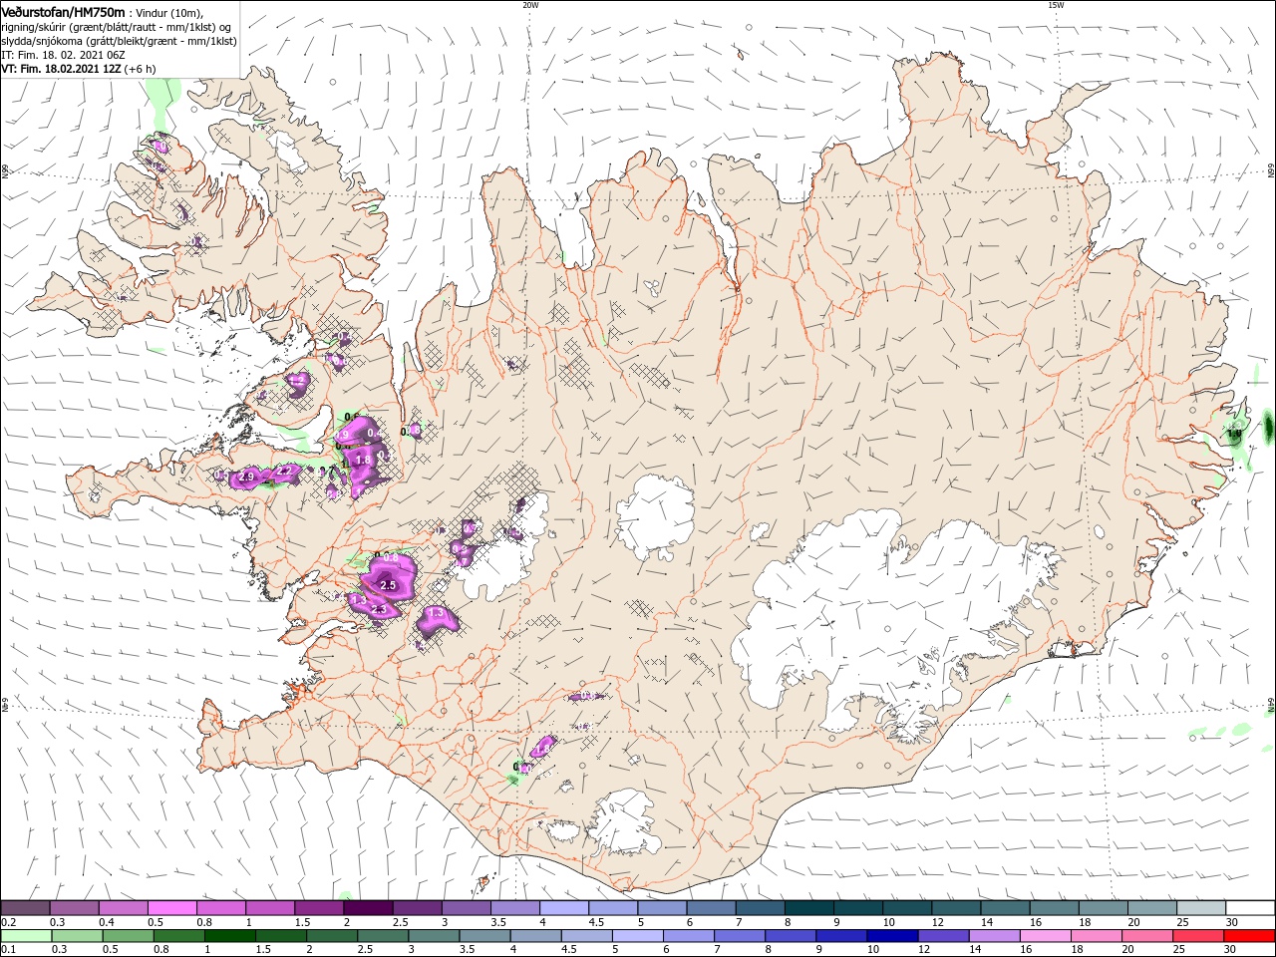Click the bright pink 0.5 swatch in the upper legend
Screen dimensions: 1276x957
pos(171,908)
